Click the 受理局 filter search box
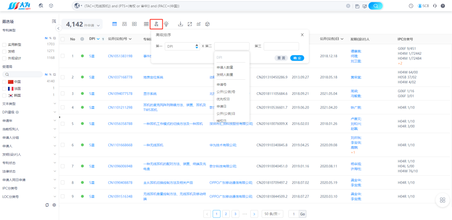The height and width of the screenshot is (220, 452). (22, 74)
